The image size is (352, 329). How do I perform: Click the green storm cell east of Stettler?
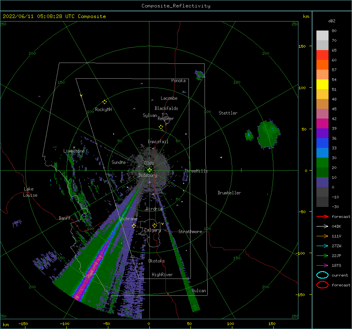point(268,134)
